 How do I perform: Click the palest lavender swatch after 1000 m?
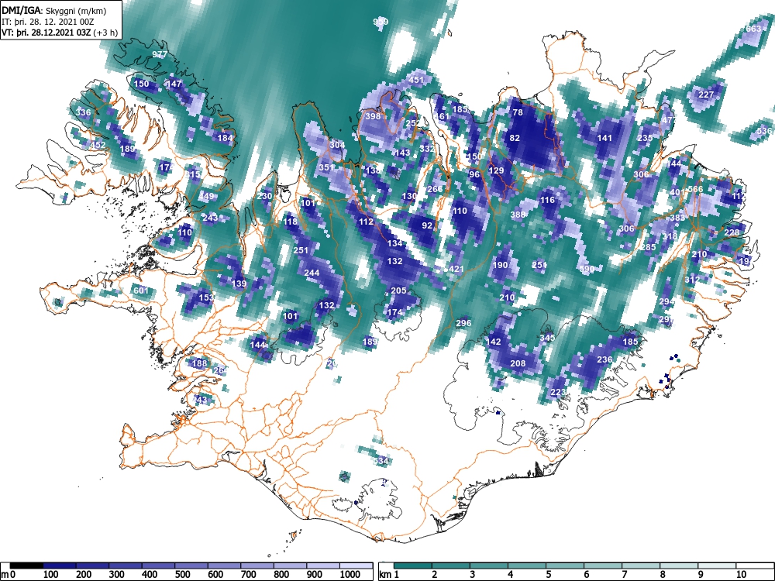coord(356,566)
